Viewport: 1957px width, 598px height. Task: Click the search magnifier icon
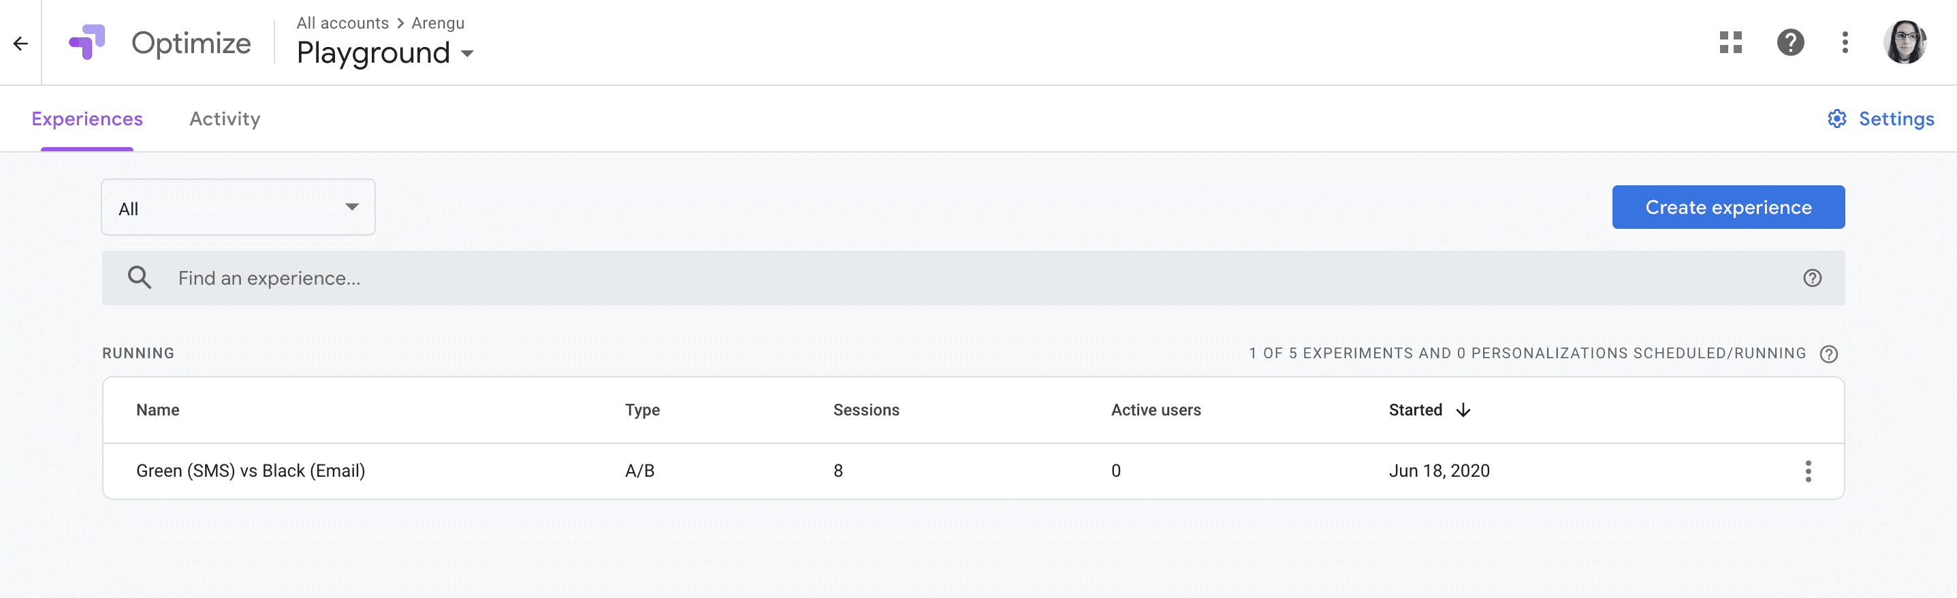point(139,278)
